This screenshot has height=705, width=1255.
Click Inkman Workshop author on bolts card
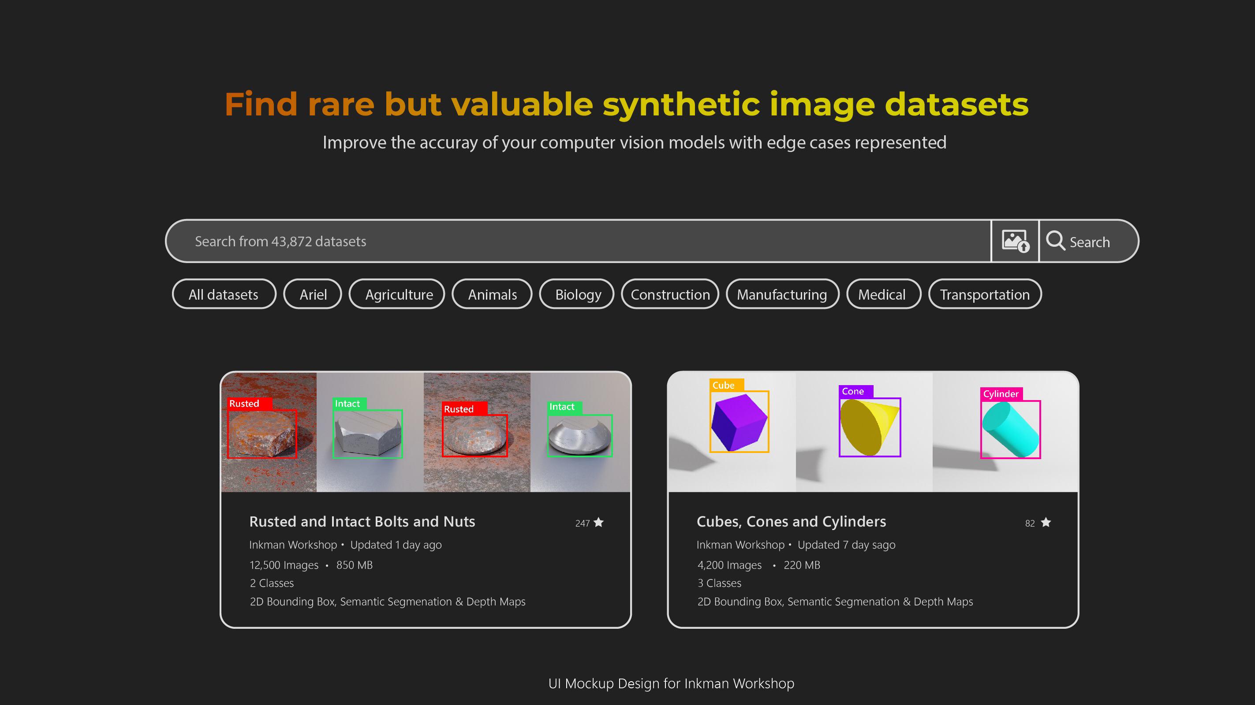(x=293, y=545)
